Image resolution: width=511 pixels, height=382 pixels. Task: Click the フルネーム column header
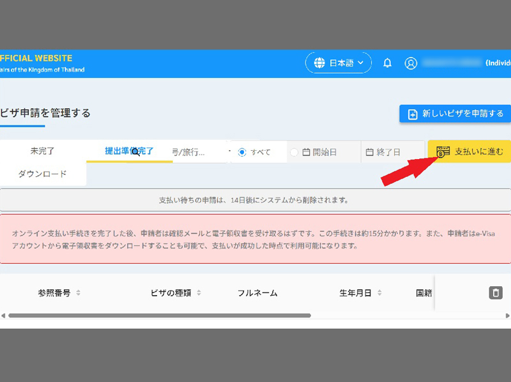[x=257, y=293]
